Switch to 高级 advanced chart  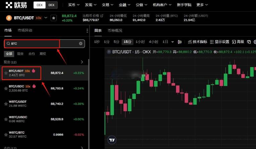[238, 42]
